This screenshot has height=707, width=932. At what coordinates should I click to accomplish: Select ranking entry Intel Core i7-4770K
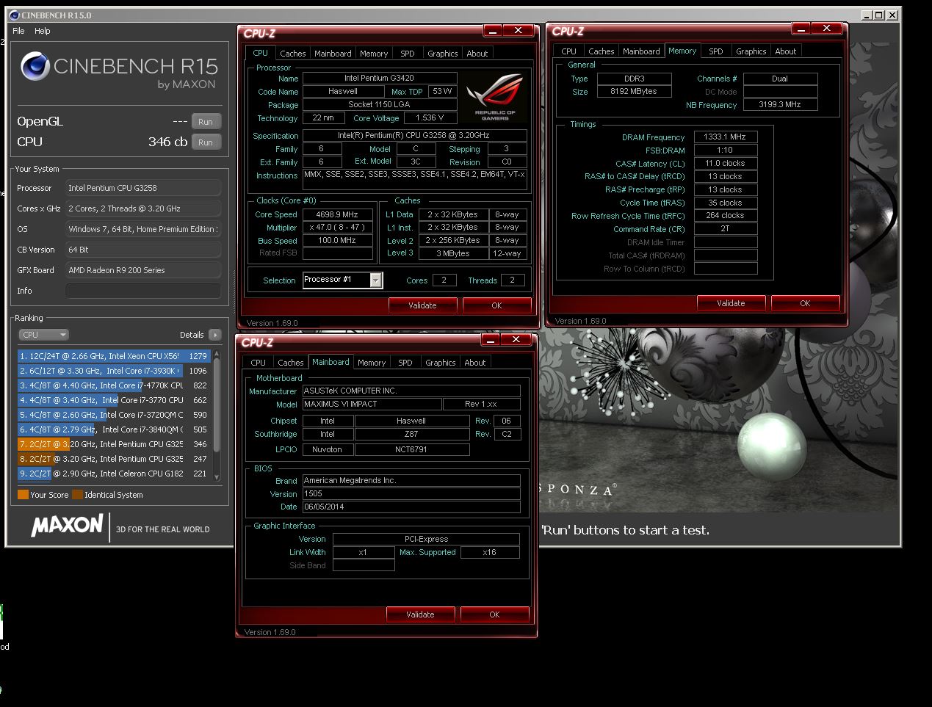[114, 385]
